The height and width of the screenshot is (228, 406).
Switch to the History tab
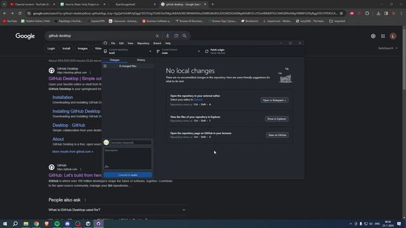[141, 60]
